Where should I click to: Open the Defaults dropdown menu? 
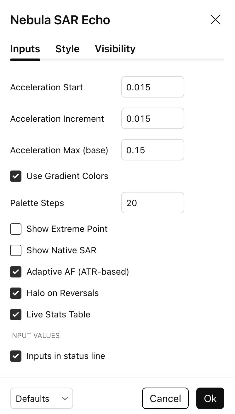click(x=42, y=398)
